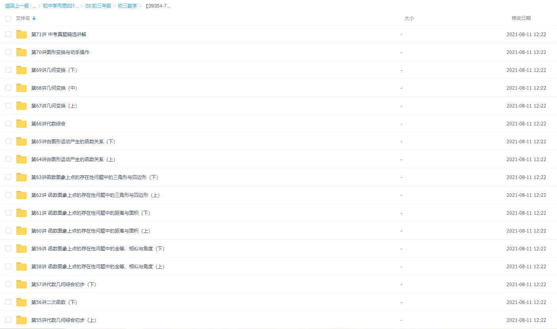Screen dimensions: 557x329
Task: Open folder name 第67讲几何变换（上）
Action: pyautogui.click(x=54, y=106)
